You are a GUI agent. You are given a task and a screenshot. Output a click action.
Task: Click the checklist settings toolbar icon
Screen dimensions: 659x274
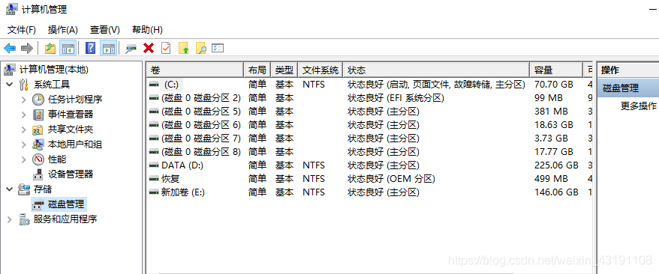[217, 48]
